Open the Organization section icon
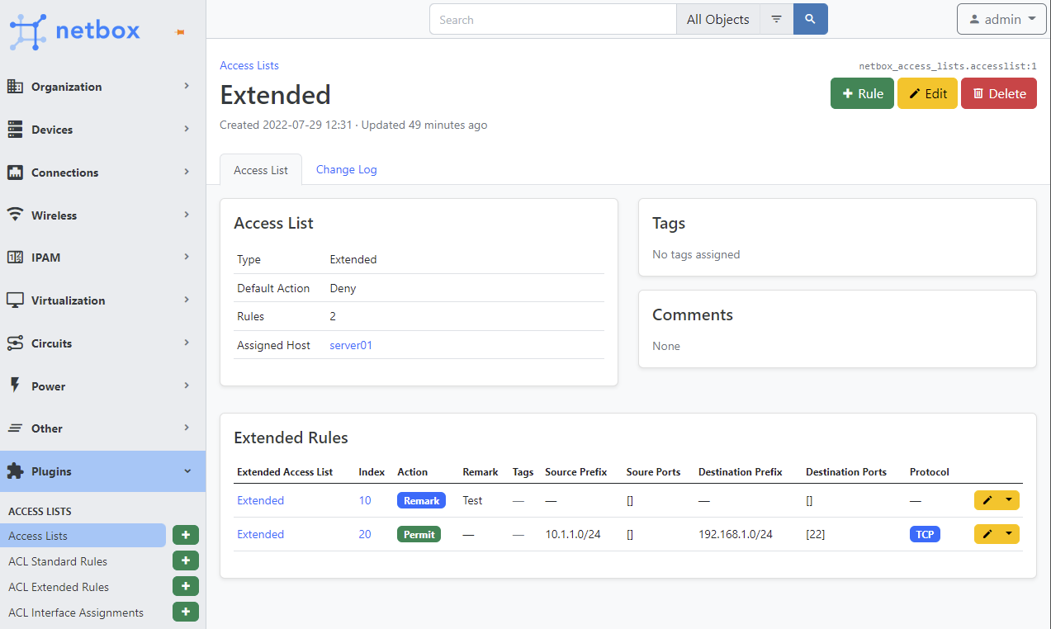Image resolution: width=1051 pixels, height=629 pixels. (x=14, y=86)
